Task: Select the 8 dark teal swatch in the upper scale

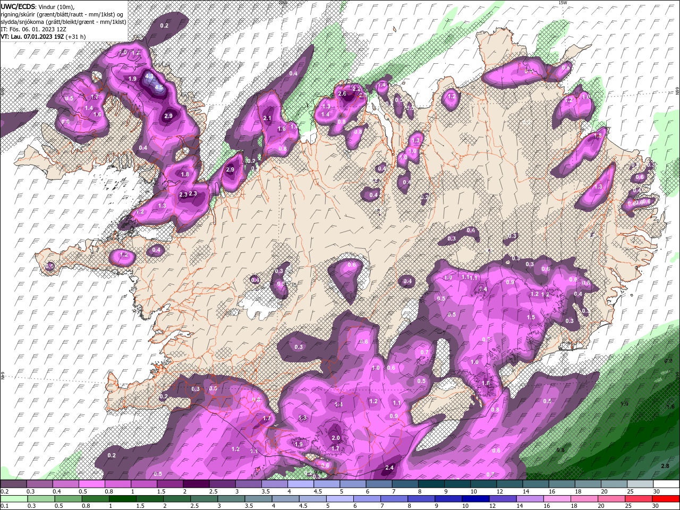Action: click(431, 484)
